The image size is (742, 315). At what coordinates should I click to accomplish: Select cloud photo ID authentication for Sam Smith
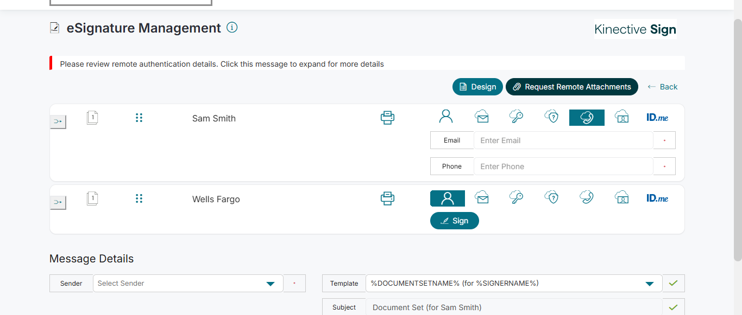point(622,117)
